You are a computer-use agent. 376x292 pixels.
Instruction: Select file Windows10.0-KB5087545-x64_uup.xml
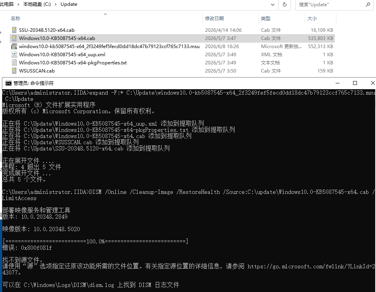pyautogui.click(x=62, y=54)
